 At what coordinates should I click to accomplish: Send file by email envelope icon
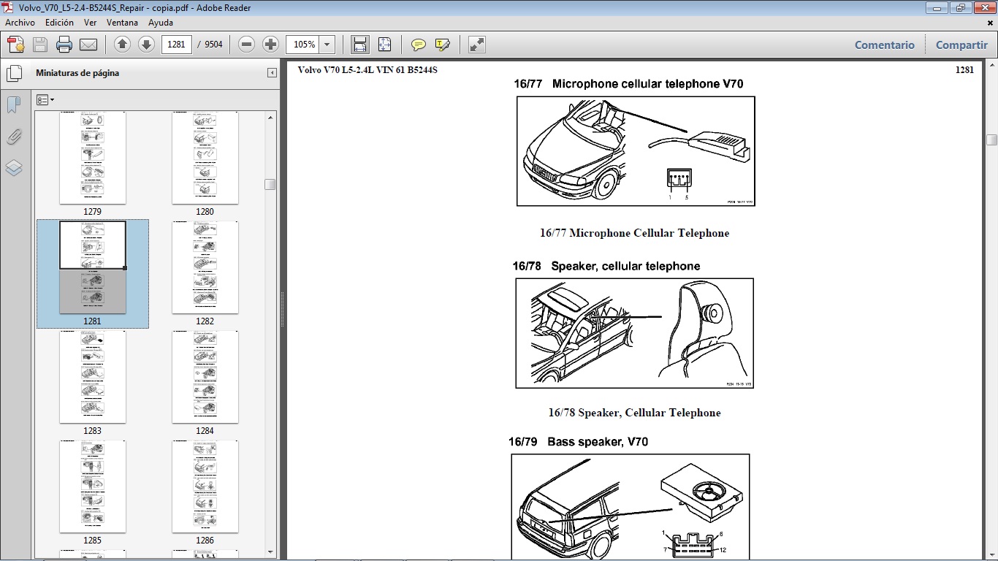[88, 45]
